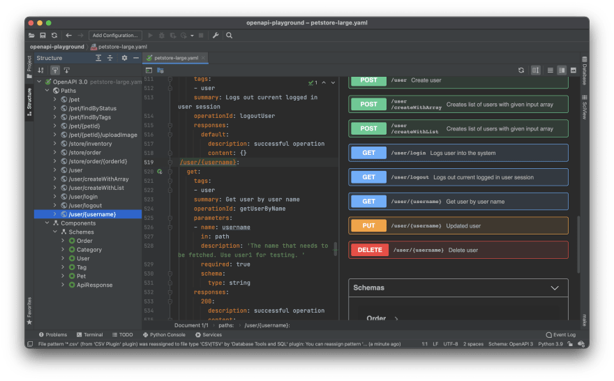The width and height of the screenshot is (614, 381).
Task: Switch to preview-only view
Action: (x=574, y=70)
